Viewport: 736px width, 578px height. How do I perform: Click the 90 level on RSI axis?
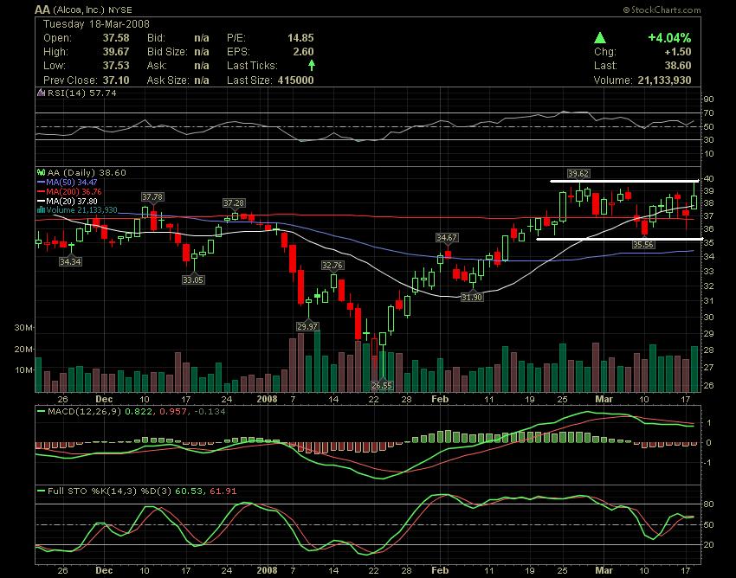coord(709,99)
